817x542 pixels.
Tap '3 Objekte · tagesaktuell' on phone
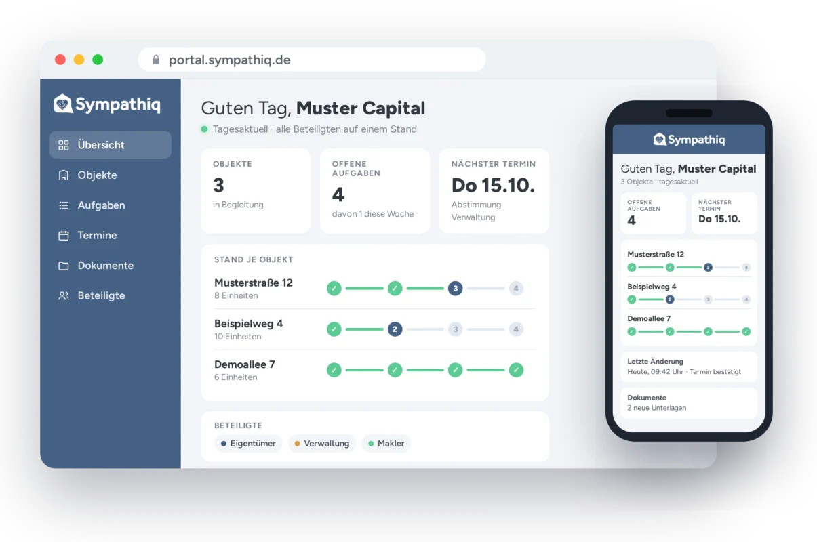pyautogui.click(x=659, y=182)
